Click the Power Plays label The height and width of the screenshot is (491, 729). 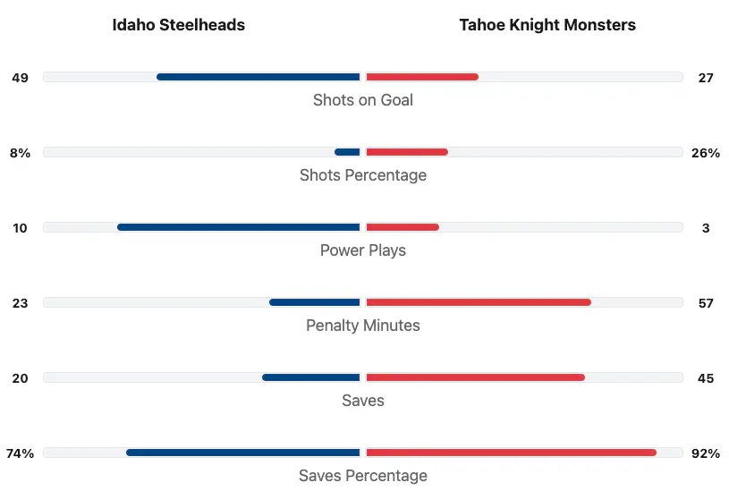(x=362, y=250)
